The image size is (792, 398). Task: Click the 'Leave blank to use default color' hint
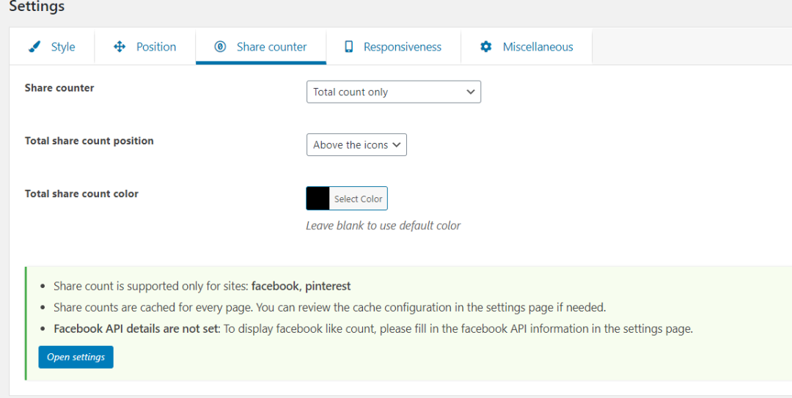click(x=384, y=226)
